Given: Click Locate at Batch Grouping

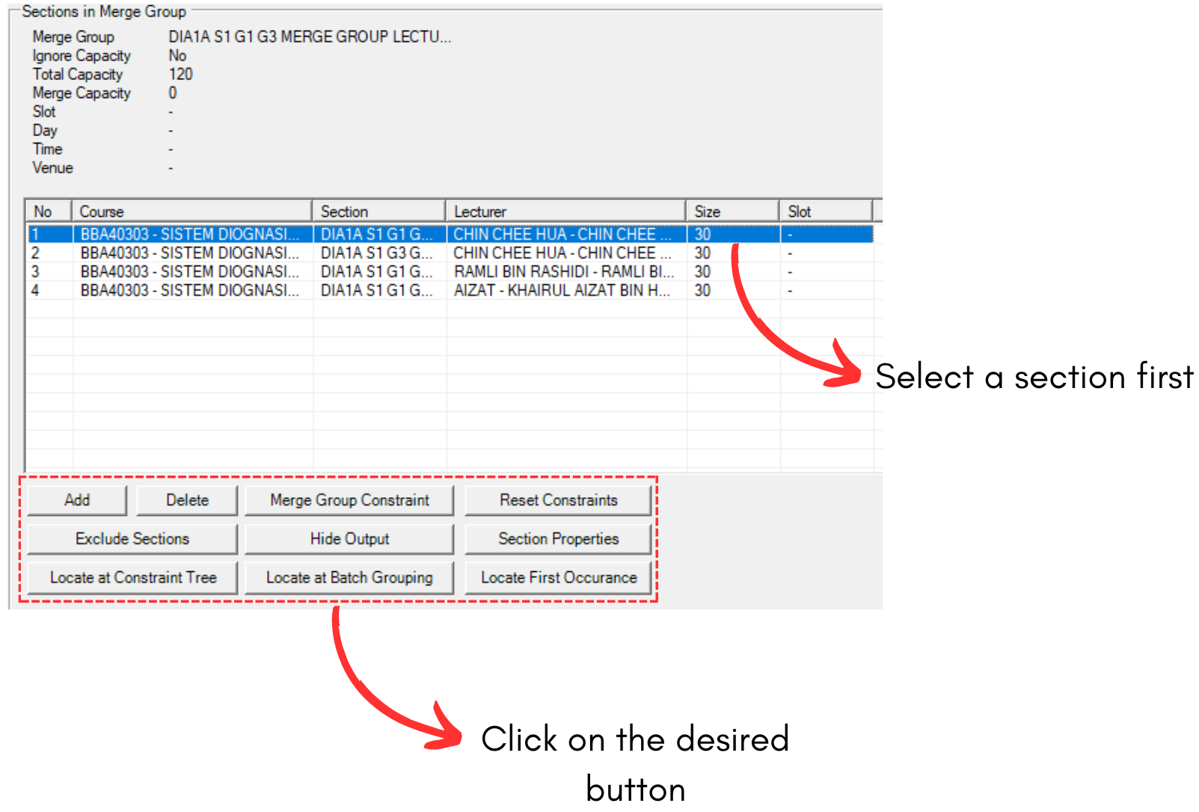Looking at the screenshot, I should coord(349,577).
